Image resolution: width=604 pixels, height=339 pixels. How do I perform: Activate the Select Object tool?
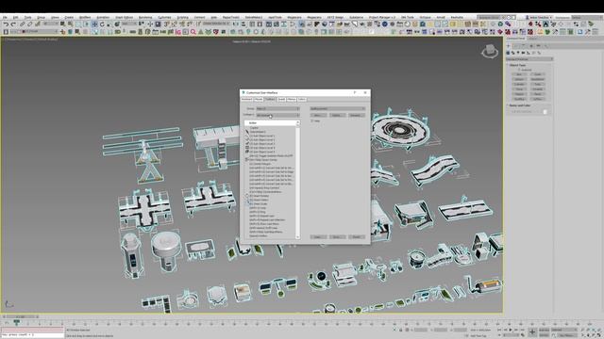tap(63, 24)
